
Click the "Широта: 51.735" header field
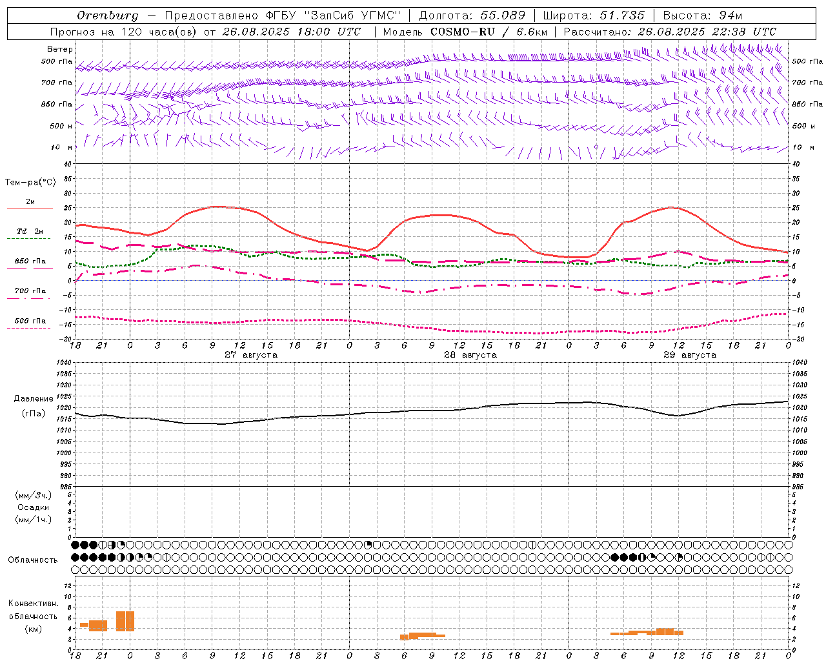[x=594, y=15]
